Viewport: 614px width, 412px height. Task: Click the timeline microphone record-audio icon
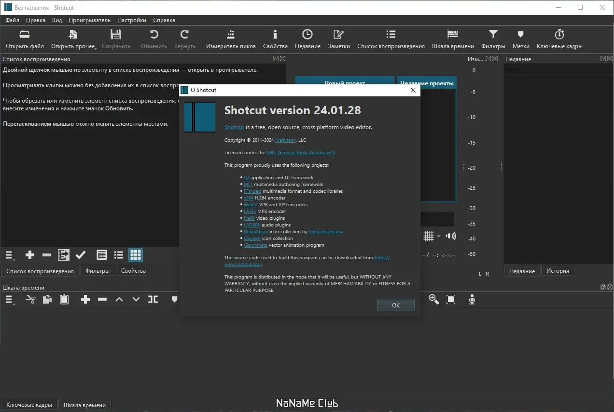(x=472, y=300)
